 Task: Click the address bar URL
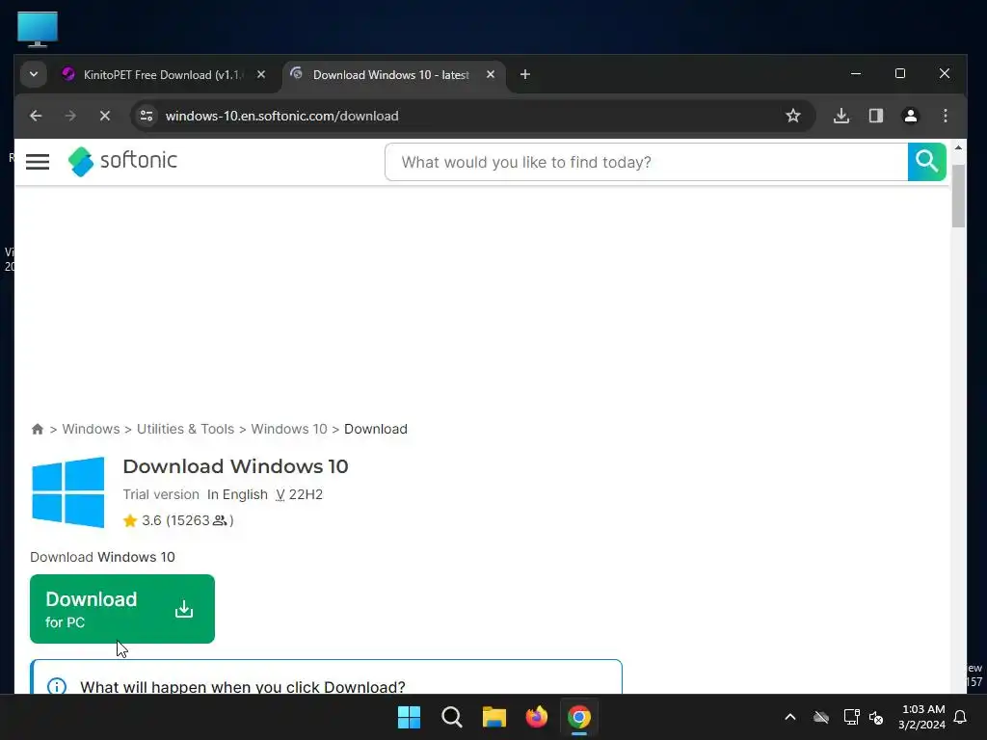(x=281, y=116)
